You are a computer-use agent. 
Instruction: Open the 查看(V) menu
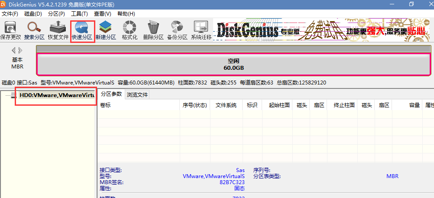(102, 13)
